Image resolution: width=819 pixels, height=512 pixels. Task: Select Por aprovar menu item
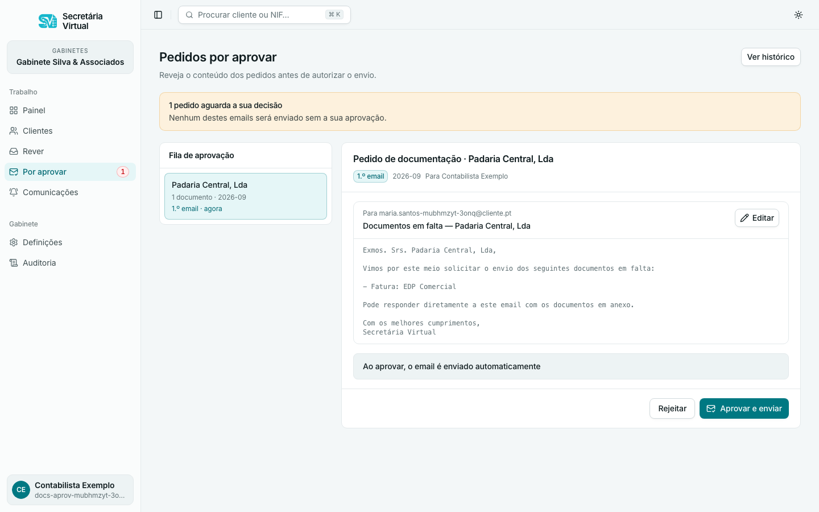tap(70, 172)
